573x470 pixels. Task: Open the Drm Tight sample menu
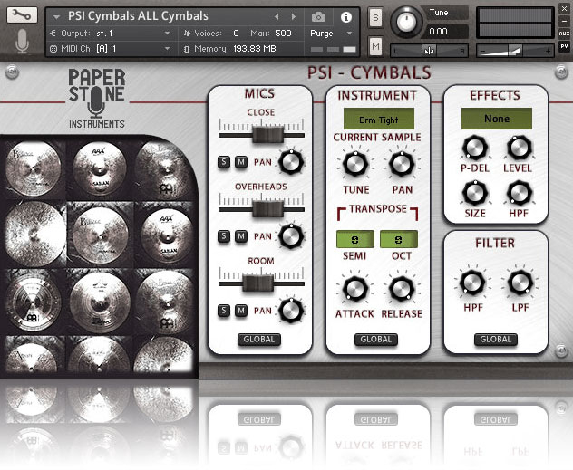(x=378, y=119)
